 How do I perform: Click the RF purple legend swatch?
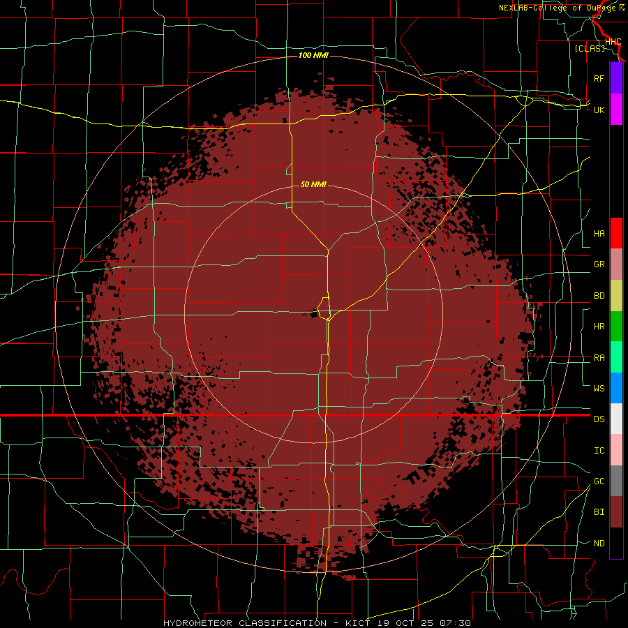coord(616,78)
